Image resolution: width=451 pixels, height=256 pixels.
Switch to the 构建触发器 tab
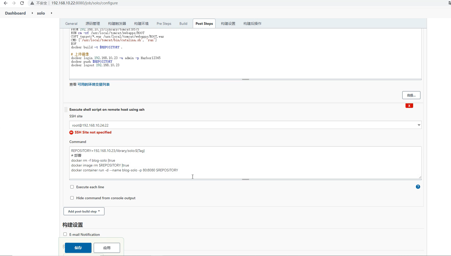point(117,24)
